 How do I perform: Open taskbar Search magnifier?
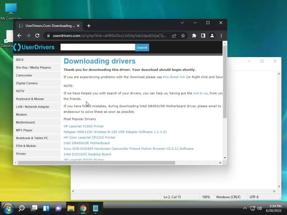click(x=22, y=208)
